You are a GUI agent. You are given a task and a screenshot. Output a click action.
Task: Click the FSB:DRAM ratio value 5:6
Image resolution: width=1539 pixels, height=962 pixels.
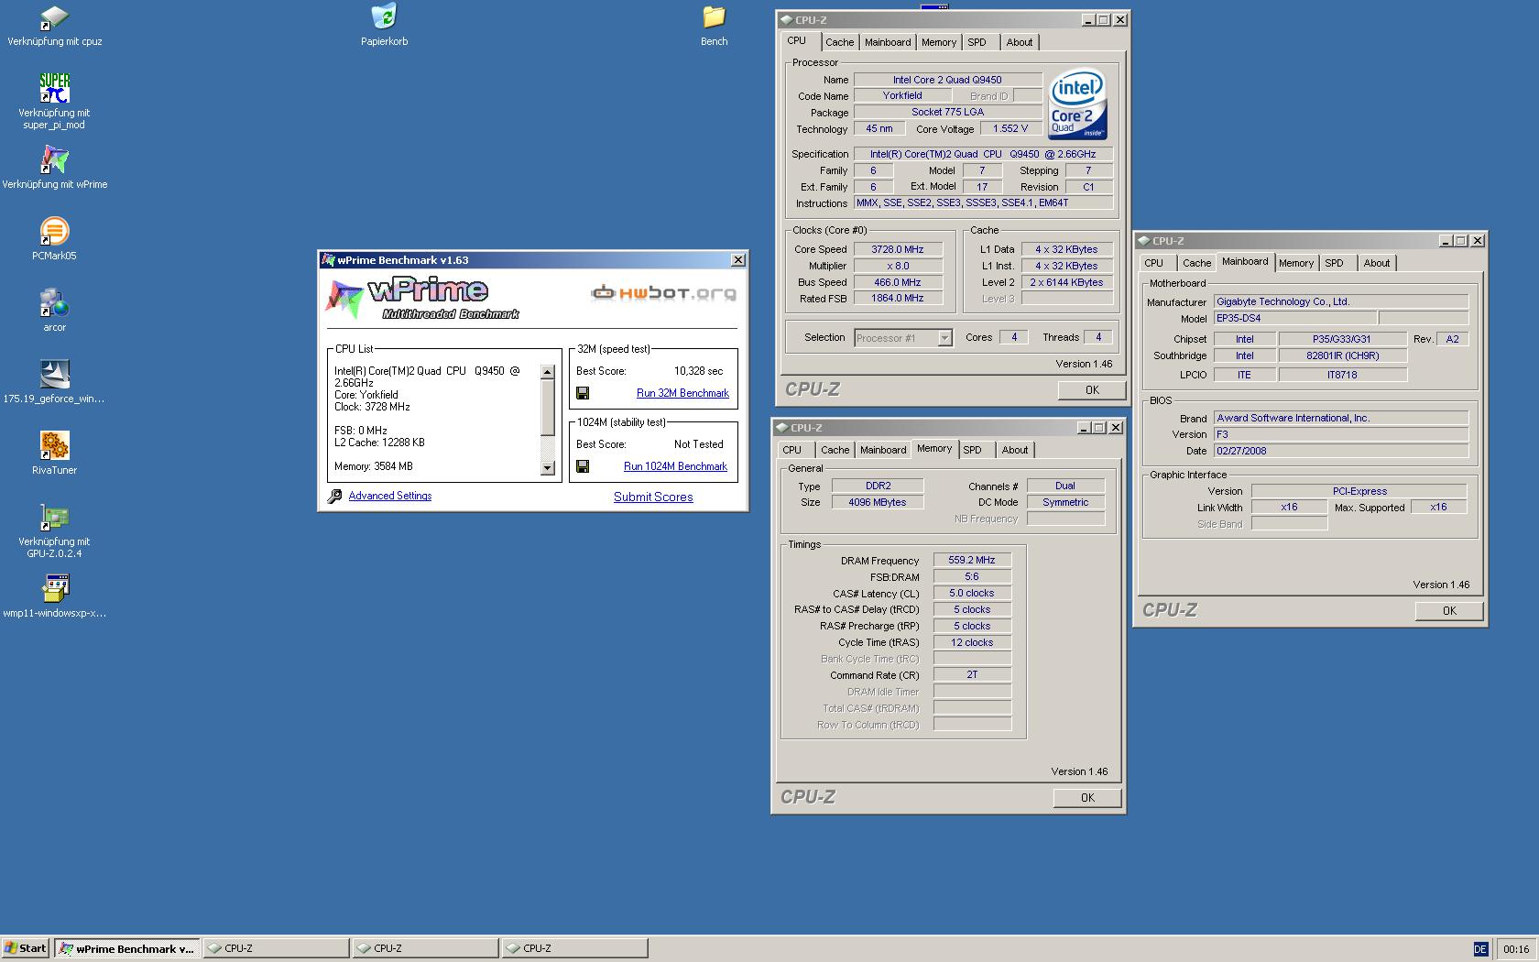pos(972,576)
